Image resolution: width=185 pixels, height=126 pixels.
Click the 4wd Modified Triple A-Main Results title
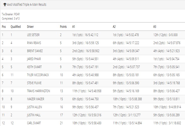tap(26, 5)
